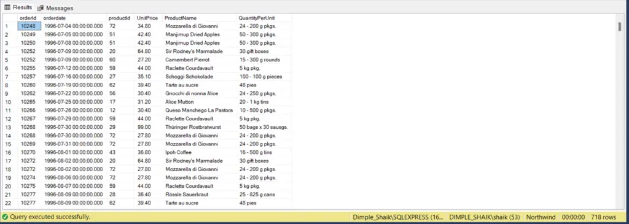This screenshot has width=629, height=224.
Task: Click the vertical scrollbar thumb in results
Action: pyautogui.click(x=620, y=27)
